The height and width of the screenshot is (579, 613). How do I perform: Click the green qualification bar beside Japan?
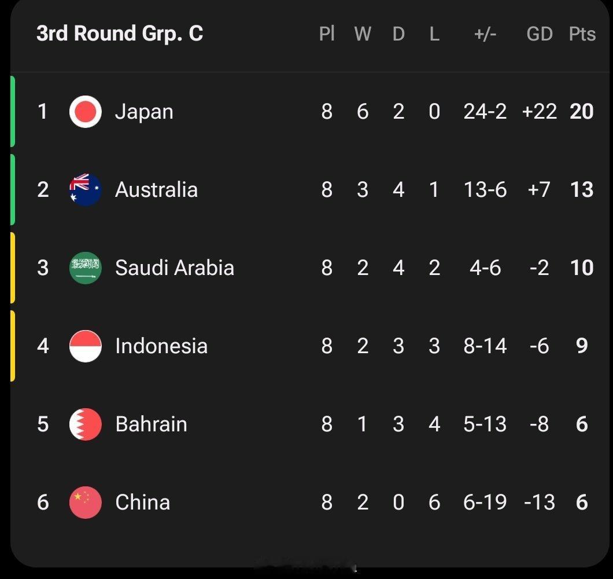[x=13, y=112]
